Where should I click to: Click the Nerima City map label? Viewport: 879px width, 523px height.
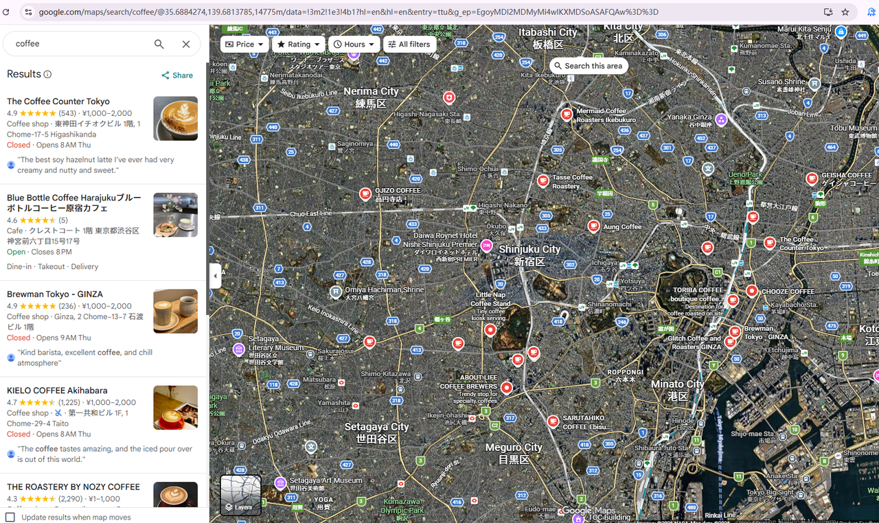371,97
